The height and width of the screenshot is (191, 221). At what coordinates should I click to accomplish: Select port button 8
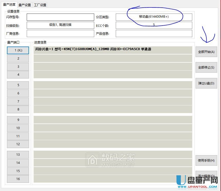[18, 109]
